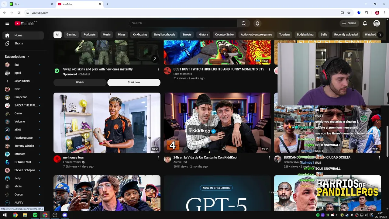
Task: Open Tommy Winkler subscription
Action: tap(23, 146)
